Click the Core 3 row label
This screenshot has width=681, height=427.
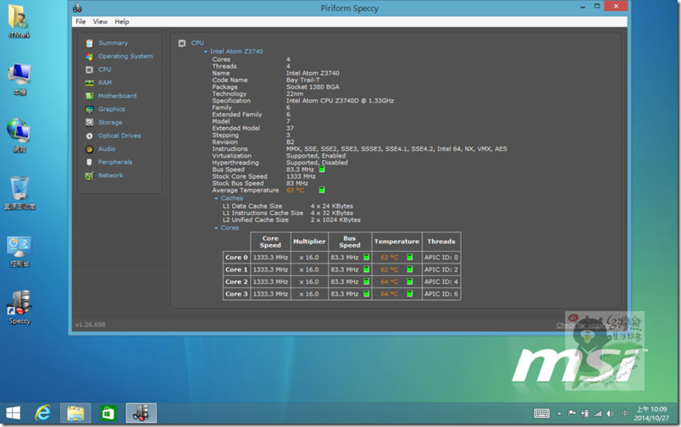[x=236, y=294]
